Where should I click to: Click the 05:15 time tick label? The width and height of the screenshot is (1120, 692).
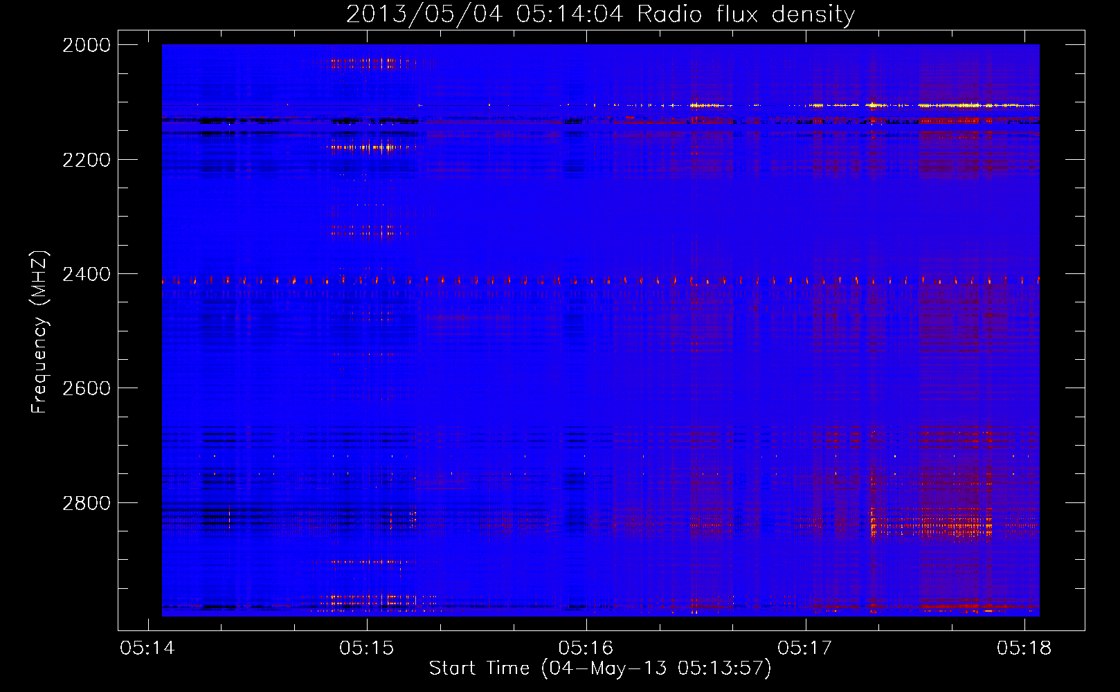(367, 648)
